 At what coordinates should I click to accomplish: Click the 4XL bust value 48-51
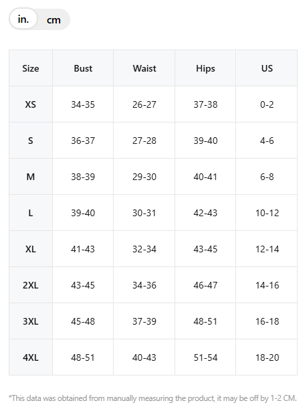point(83,357)
